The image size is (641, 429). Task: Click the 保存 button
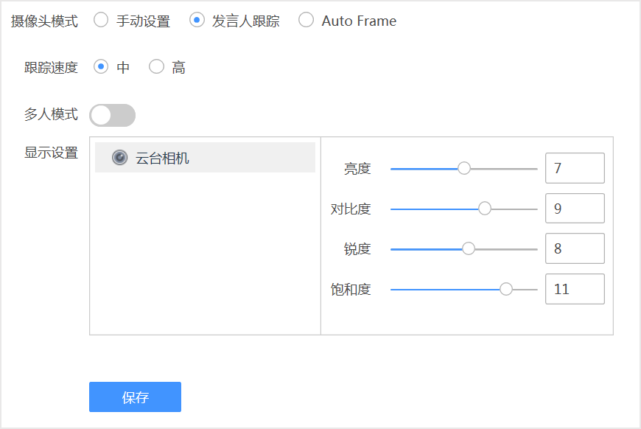point(135,397)
